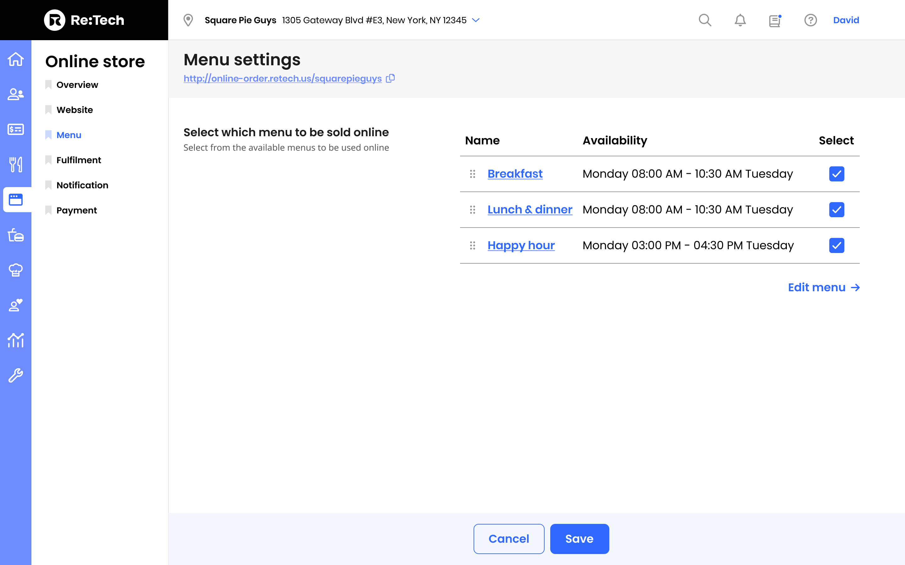Open the reports chart sidebar icon
The height and width of the screenshot is (565, 905).
16,340
